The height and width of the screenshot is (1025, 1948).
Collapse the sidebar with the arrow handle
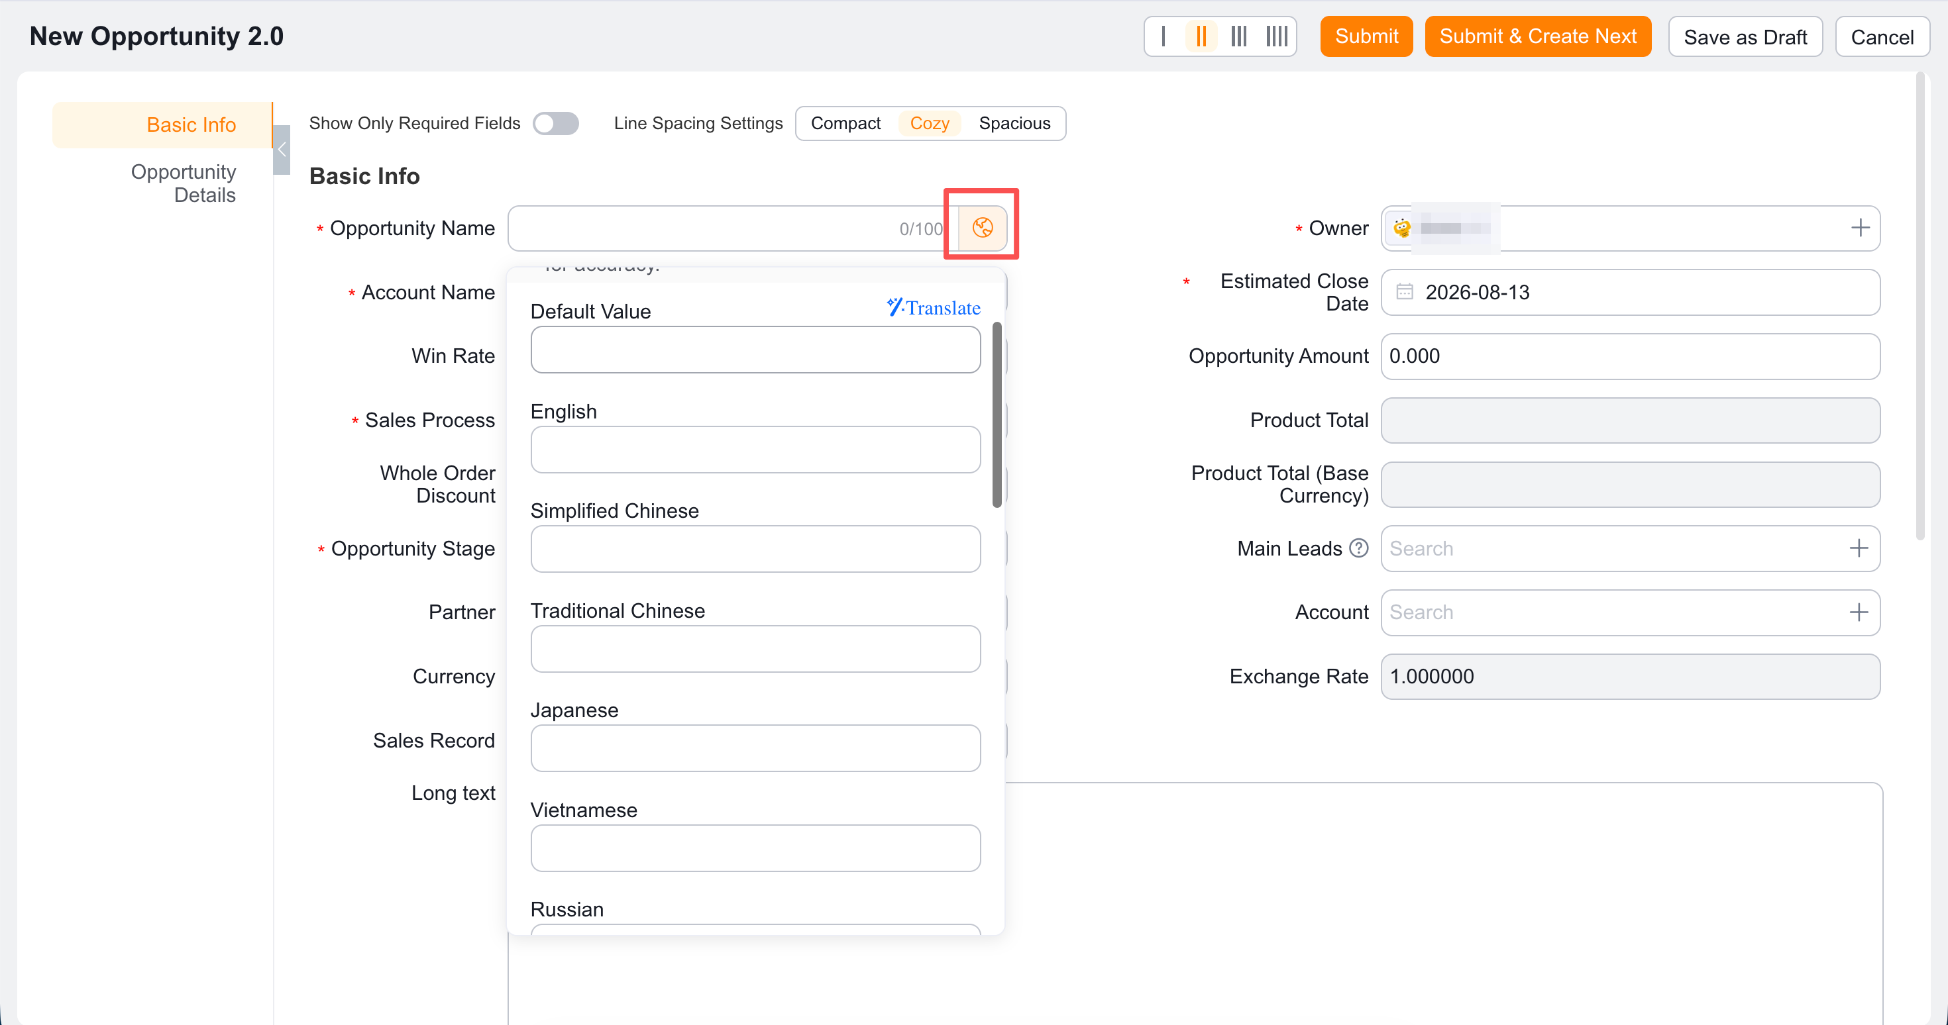pos(282,150)
